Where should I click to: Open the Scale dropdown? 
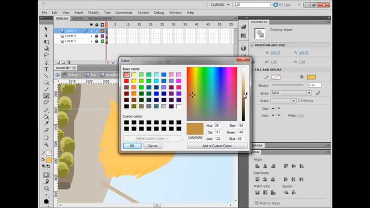[283, 101]
